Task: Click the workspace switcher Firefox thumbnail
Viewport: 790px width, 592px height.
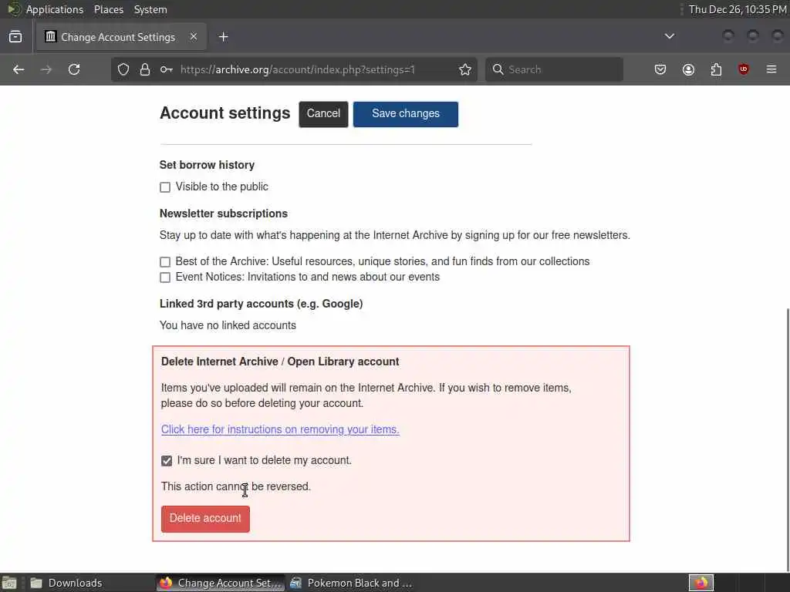Action: pos(701,583)
